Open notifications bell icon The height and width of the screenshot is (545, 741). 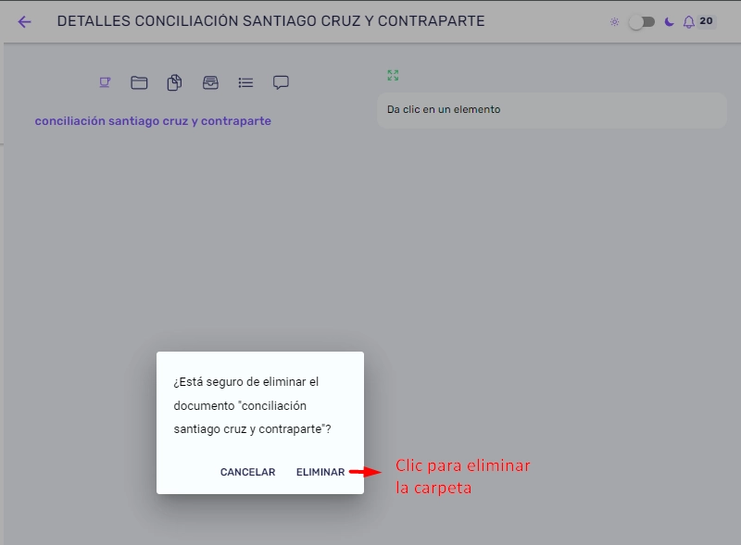689,21
